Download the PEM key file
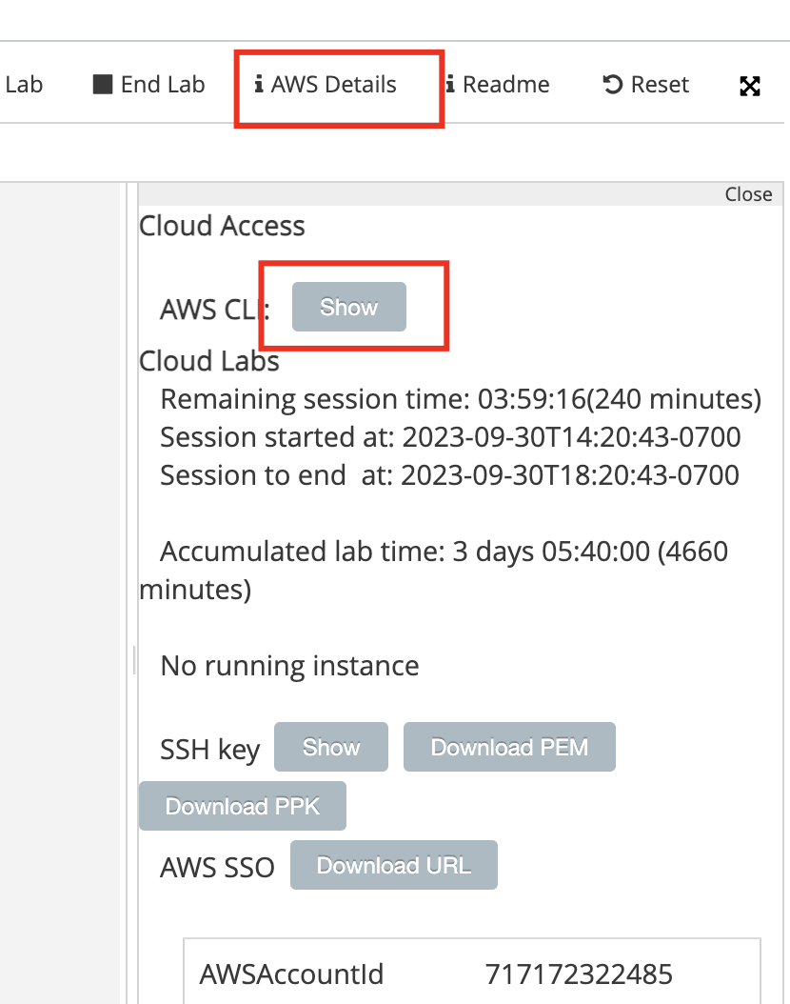Viewport: 790px width, 1004px height. [509, 747]
